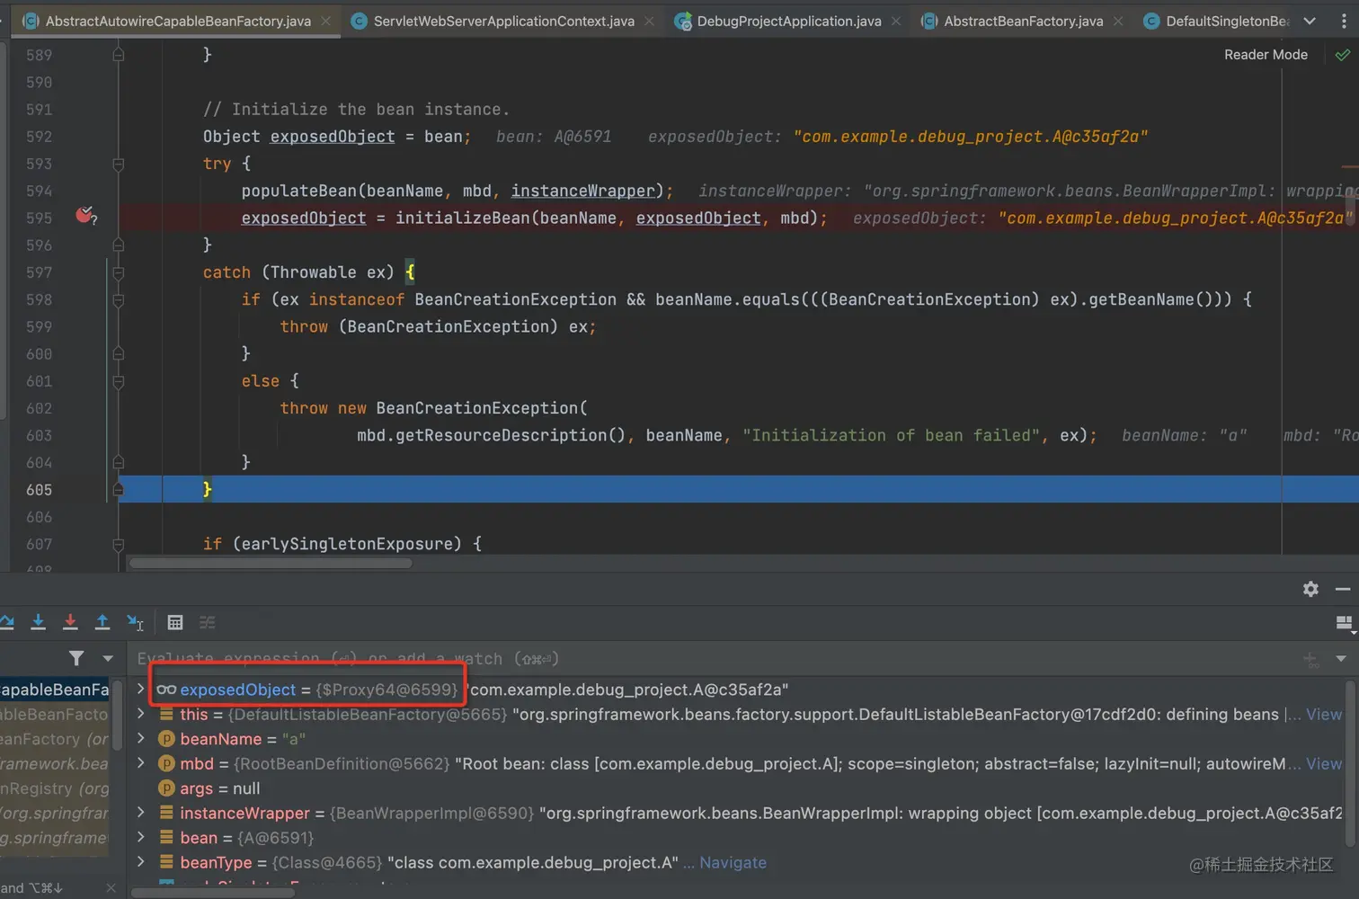Switch to AbstractBeanFactory.java tab
Screen dimensions: 1359x899
(x=1023, y=21)
